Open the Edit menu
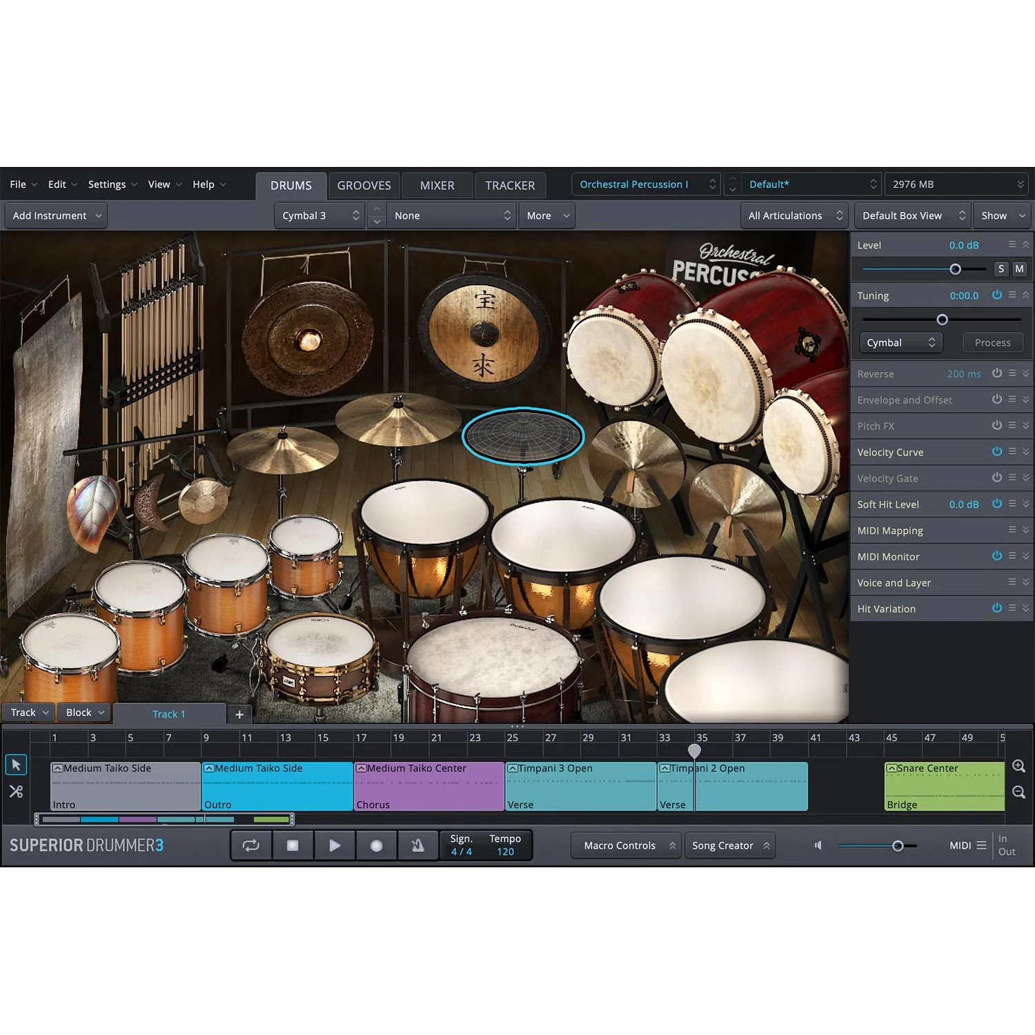The width and height of the screenshot is (1035, 1035). coord(62,184)
